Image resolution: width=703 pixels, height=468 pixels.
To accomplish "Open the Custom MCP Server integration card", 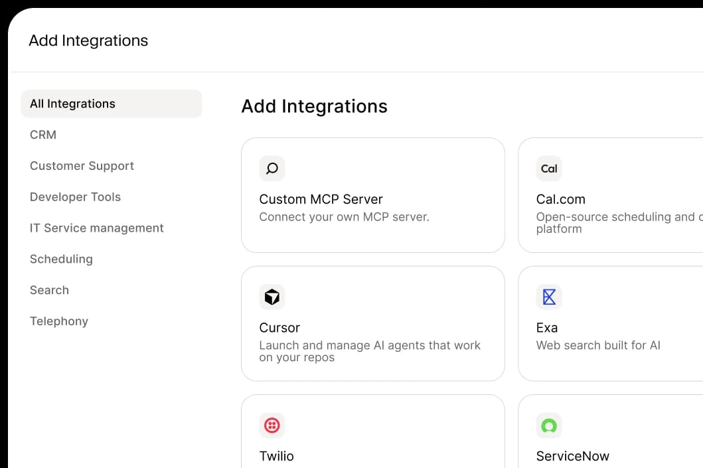I will 373,195.
